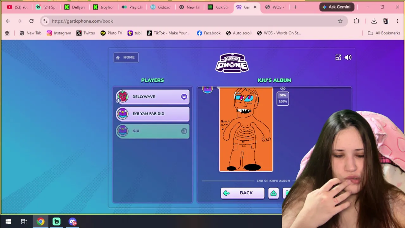Switch to the Dellywa Kick tab

click(x=75, y=7)
